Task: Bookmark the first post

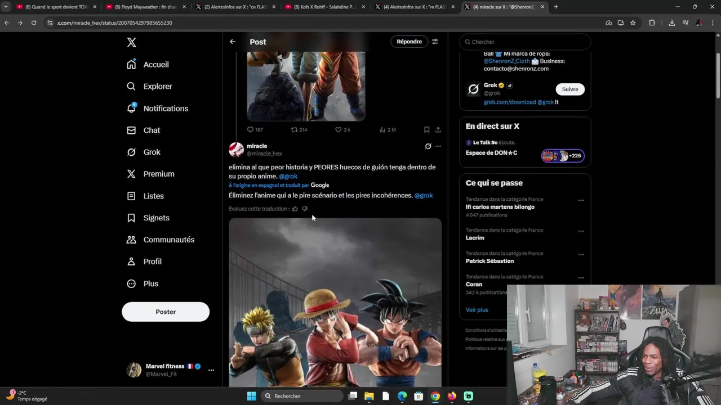Action: tap(426, 130)
